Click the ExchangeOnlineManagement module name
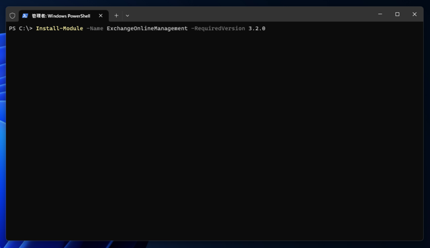The height and width of the screenshot is (248, 430). pos(147,28)
